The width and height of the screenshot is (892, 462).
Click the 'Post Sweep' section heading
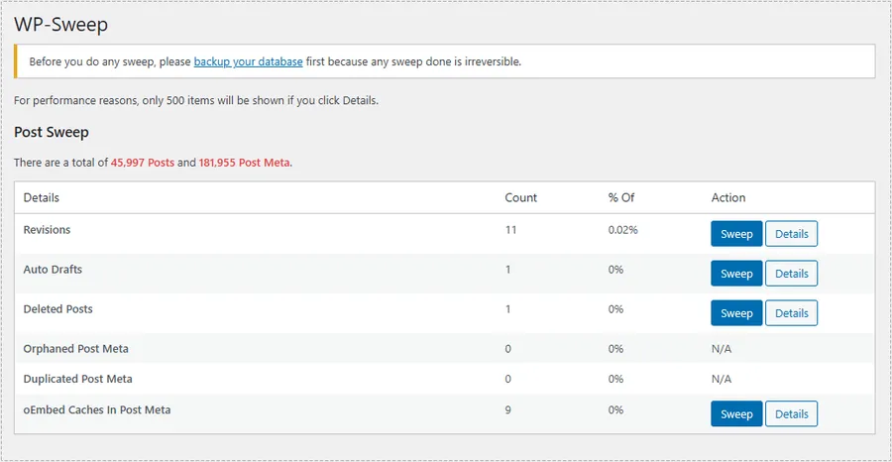click(52, 133)
